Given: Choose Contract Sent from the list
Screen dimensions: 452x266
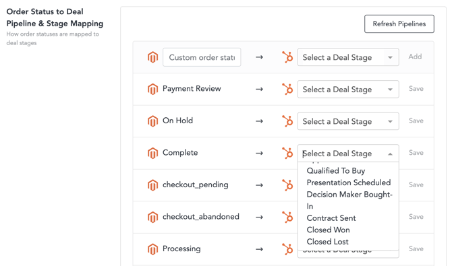Looking at the screenshot, I should click(x=331, y=218).
